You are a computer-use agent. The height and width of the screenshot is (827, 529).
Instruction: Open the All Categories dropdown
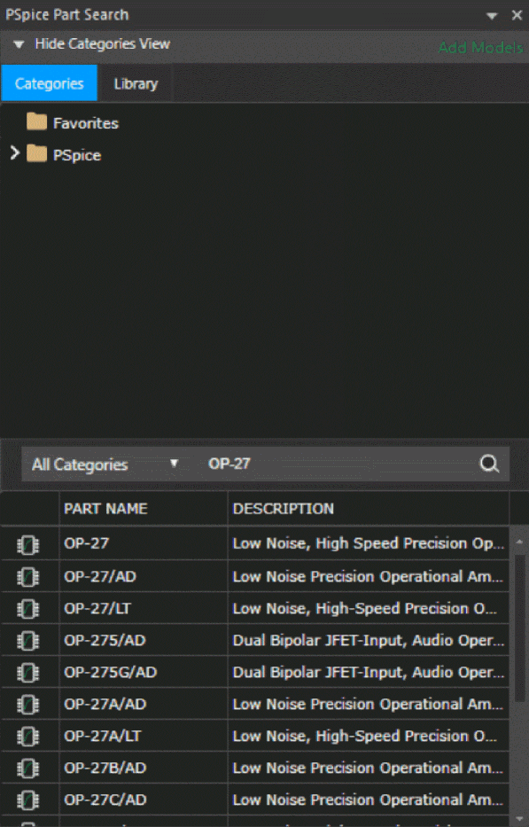[x=106, y=464]
